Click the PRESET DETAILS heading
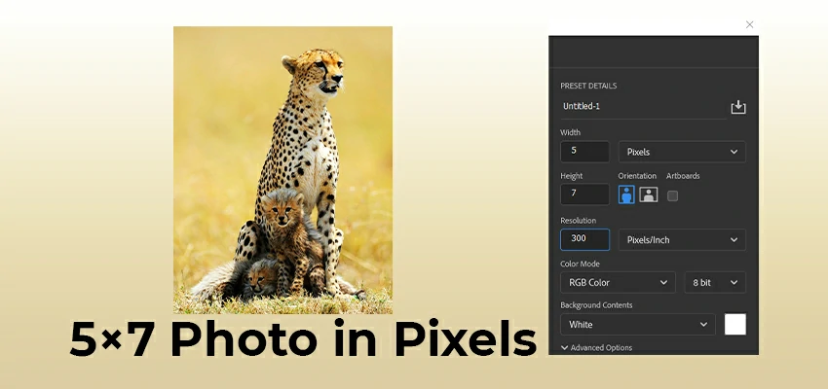Viewport: 828px width, 389px height. [x=588, y=86]
